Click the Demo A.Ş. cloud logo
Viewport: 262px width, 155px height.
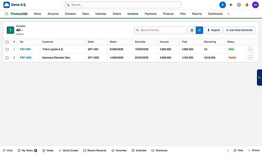[6, 5]
